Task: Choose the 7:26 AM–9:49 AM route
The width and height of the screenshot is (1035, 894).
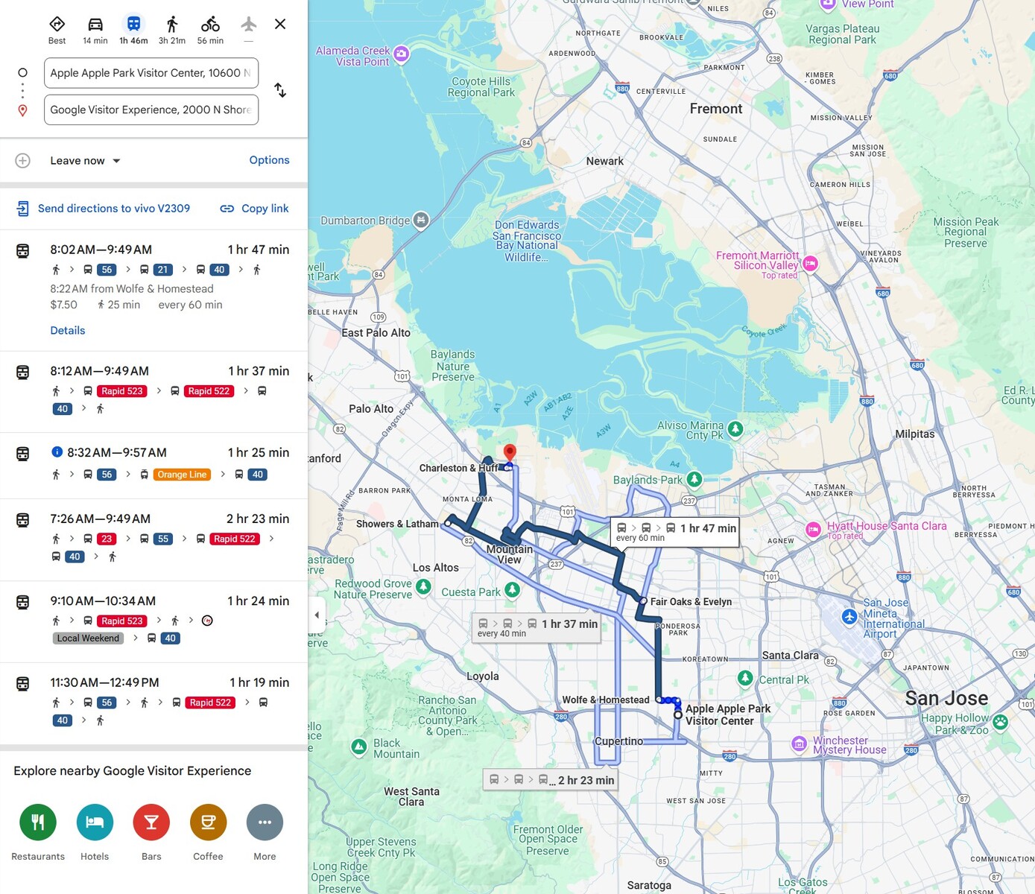Action: (153, 539)
